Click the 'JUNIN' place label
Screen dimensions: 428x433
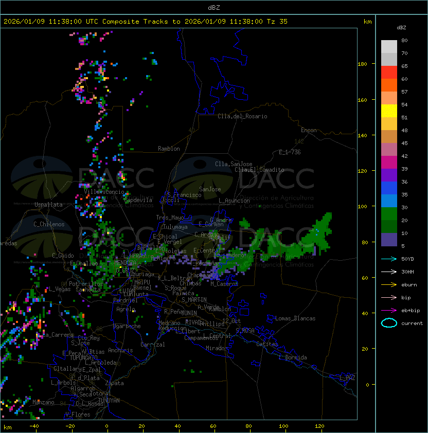click(189, 313)
